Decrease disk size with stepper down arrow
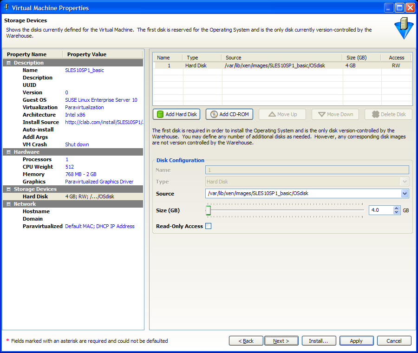 pyautogui.click(x=397, y=212)
